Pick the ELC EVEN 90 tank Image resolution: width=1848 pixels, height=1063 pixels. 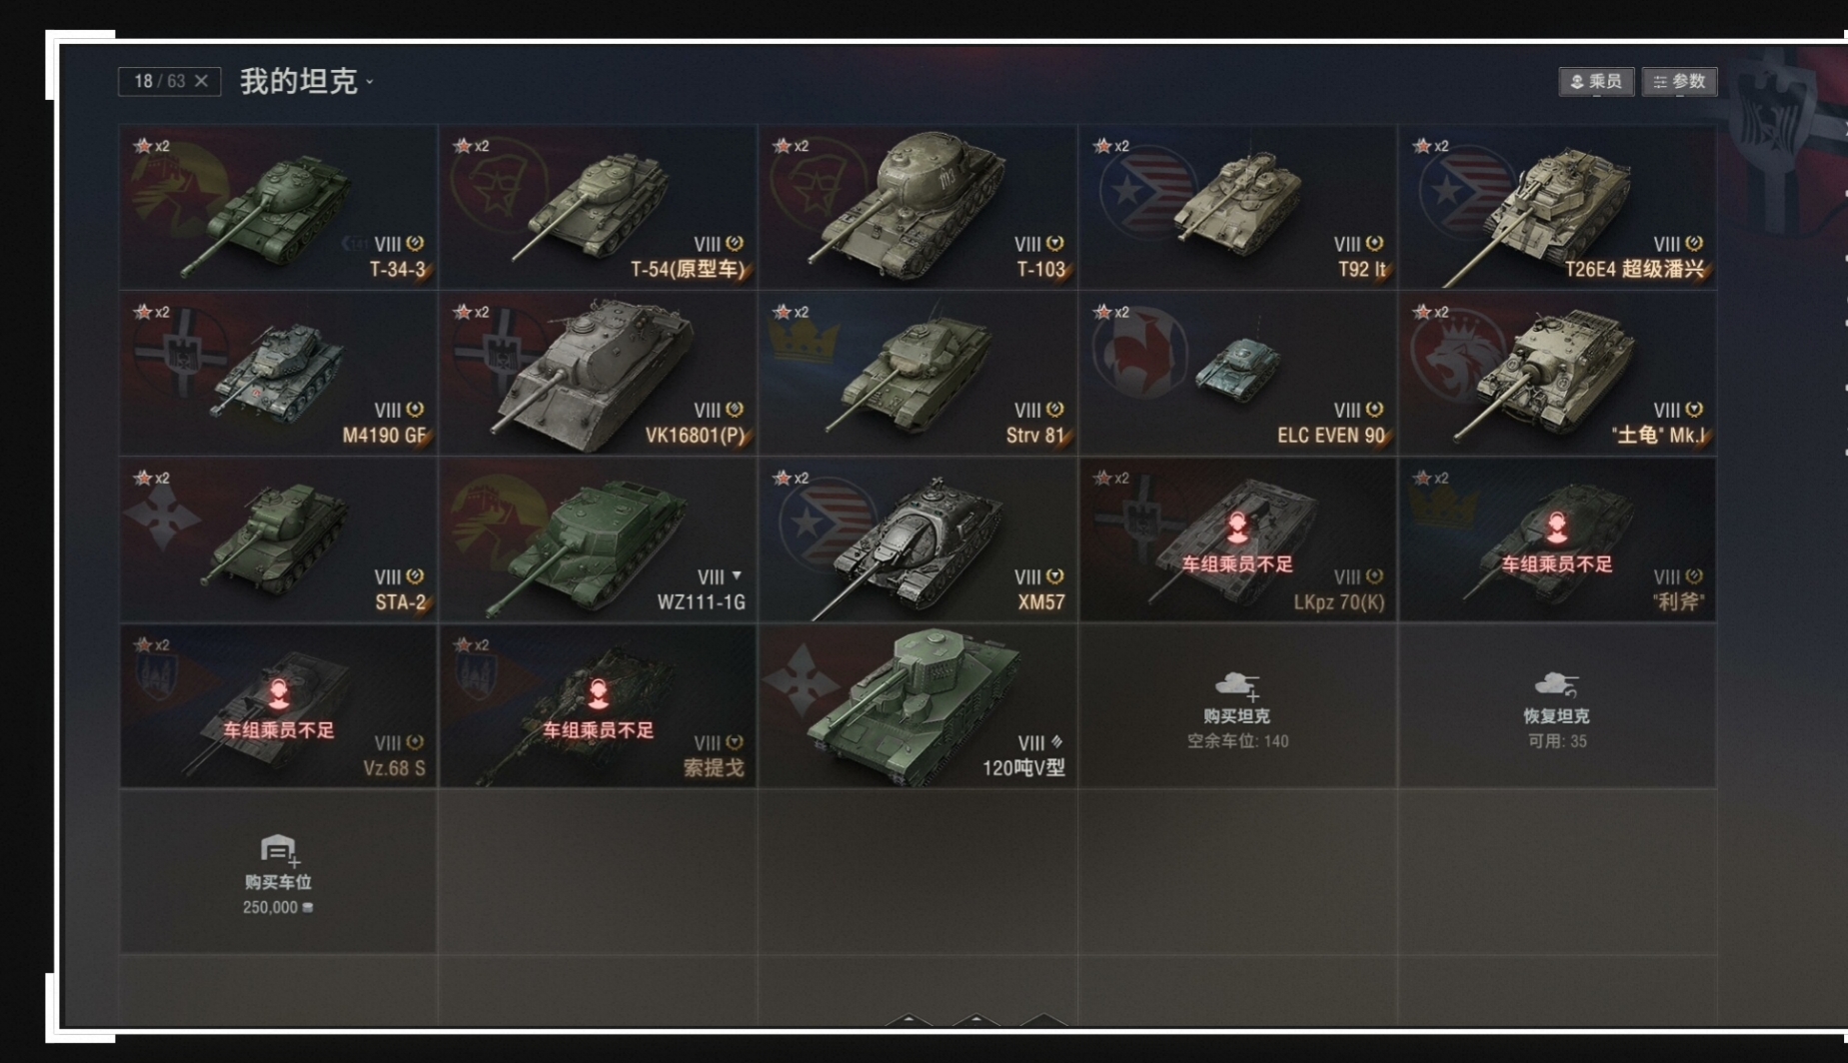(1237, 374)
